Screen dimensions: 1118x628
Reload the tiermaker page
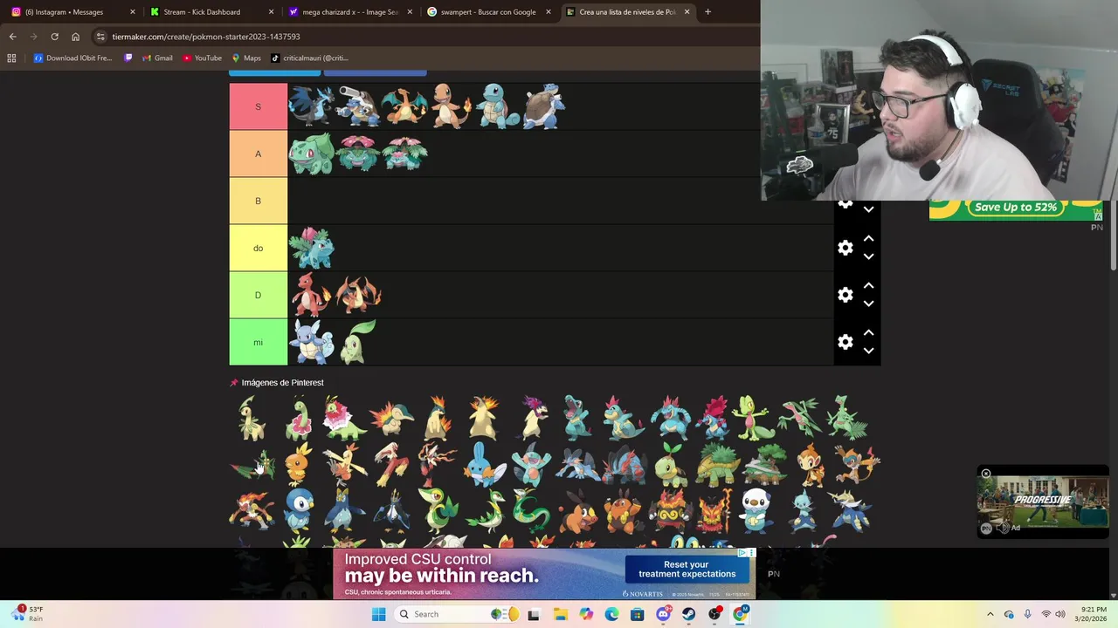point(54,37)
